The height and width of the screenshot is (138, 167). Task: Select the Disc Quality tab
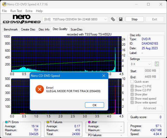pos(60,29)
